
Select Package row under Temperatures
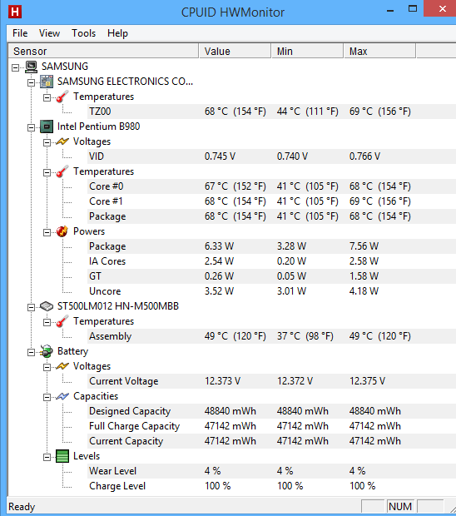[272, 216]
